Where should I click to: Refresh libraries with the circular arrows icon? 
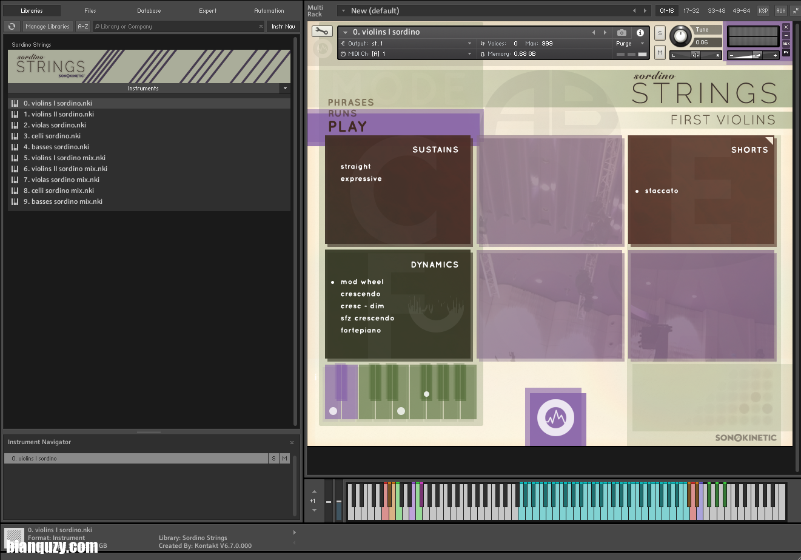(x=12, y=27)
